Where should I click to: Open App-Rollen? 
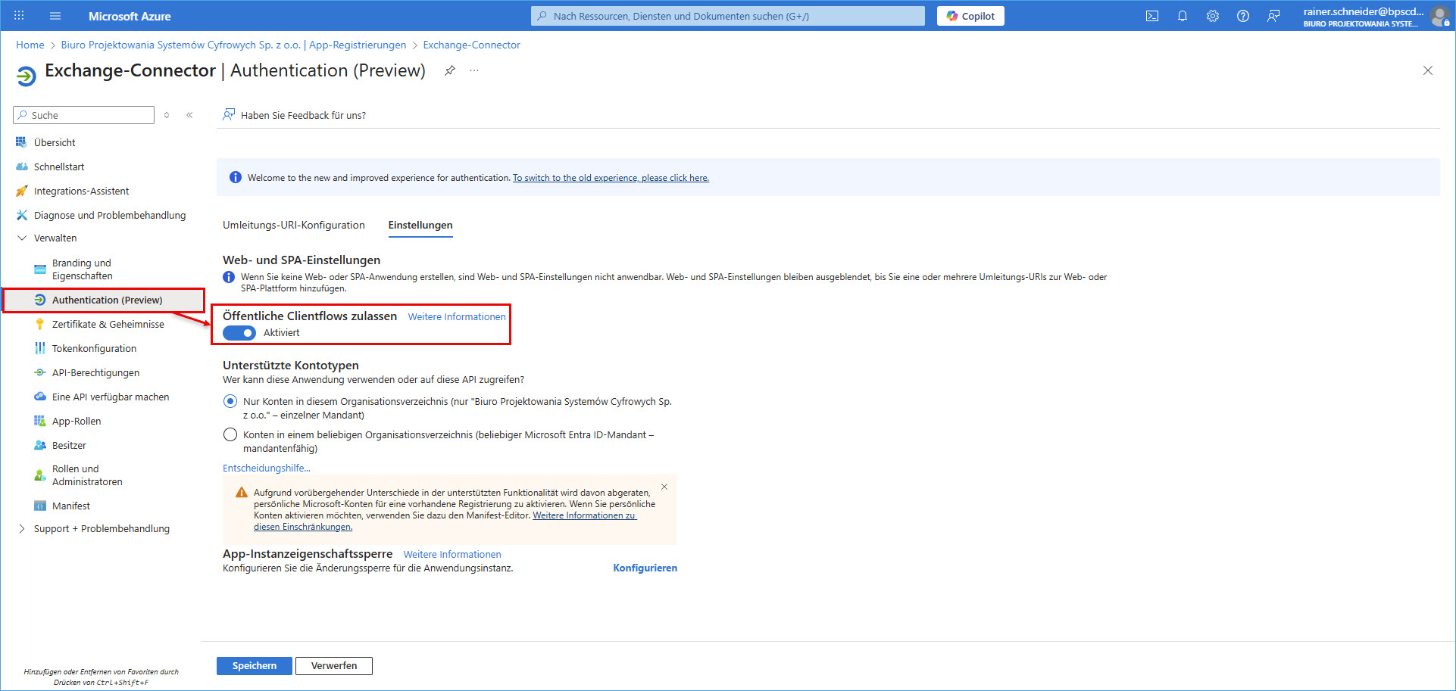[x=77, y=421]
